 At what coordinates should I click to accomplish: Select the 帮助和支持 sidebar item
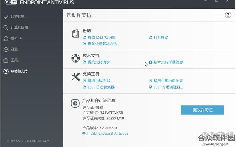pyautogui.click(x=19, y=71)
